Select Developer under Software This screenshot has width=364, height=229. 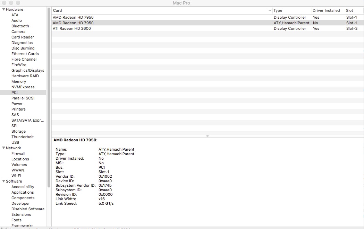(x=21, y=203)
